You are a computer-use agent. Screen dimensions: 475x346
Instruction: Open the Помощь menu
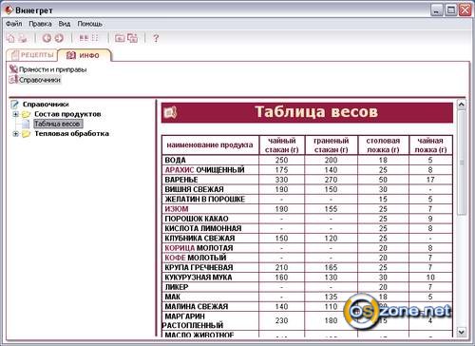(90, 24)
